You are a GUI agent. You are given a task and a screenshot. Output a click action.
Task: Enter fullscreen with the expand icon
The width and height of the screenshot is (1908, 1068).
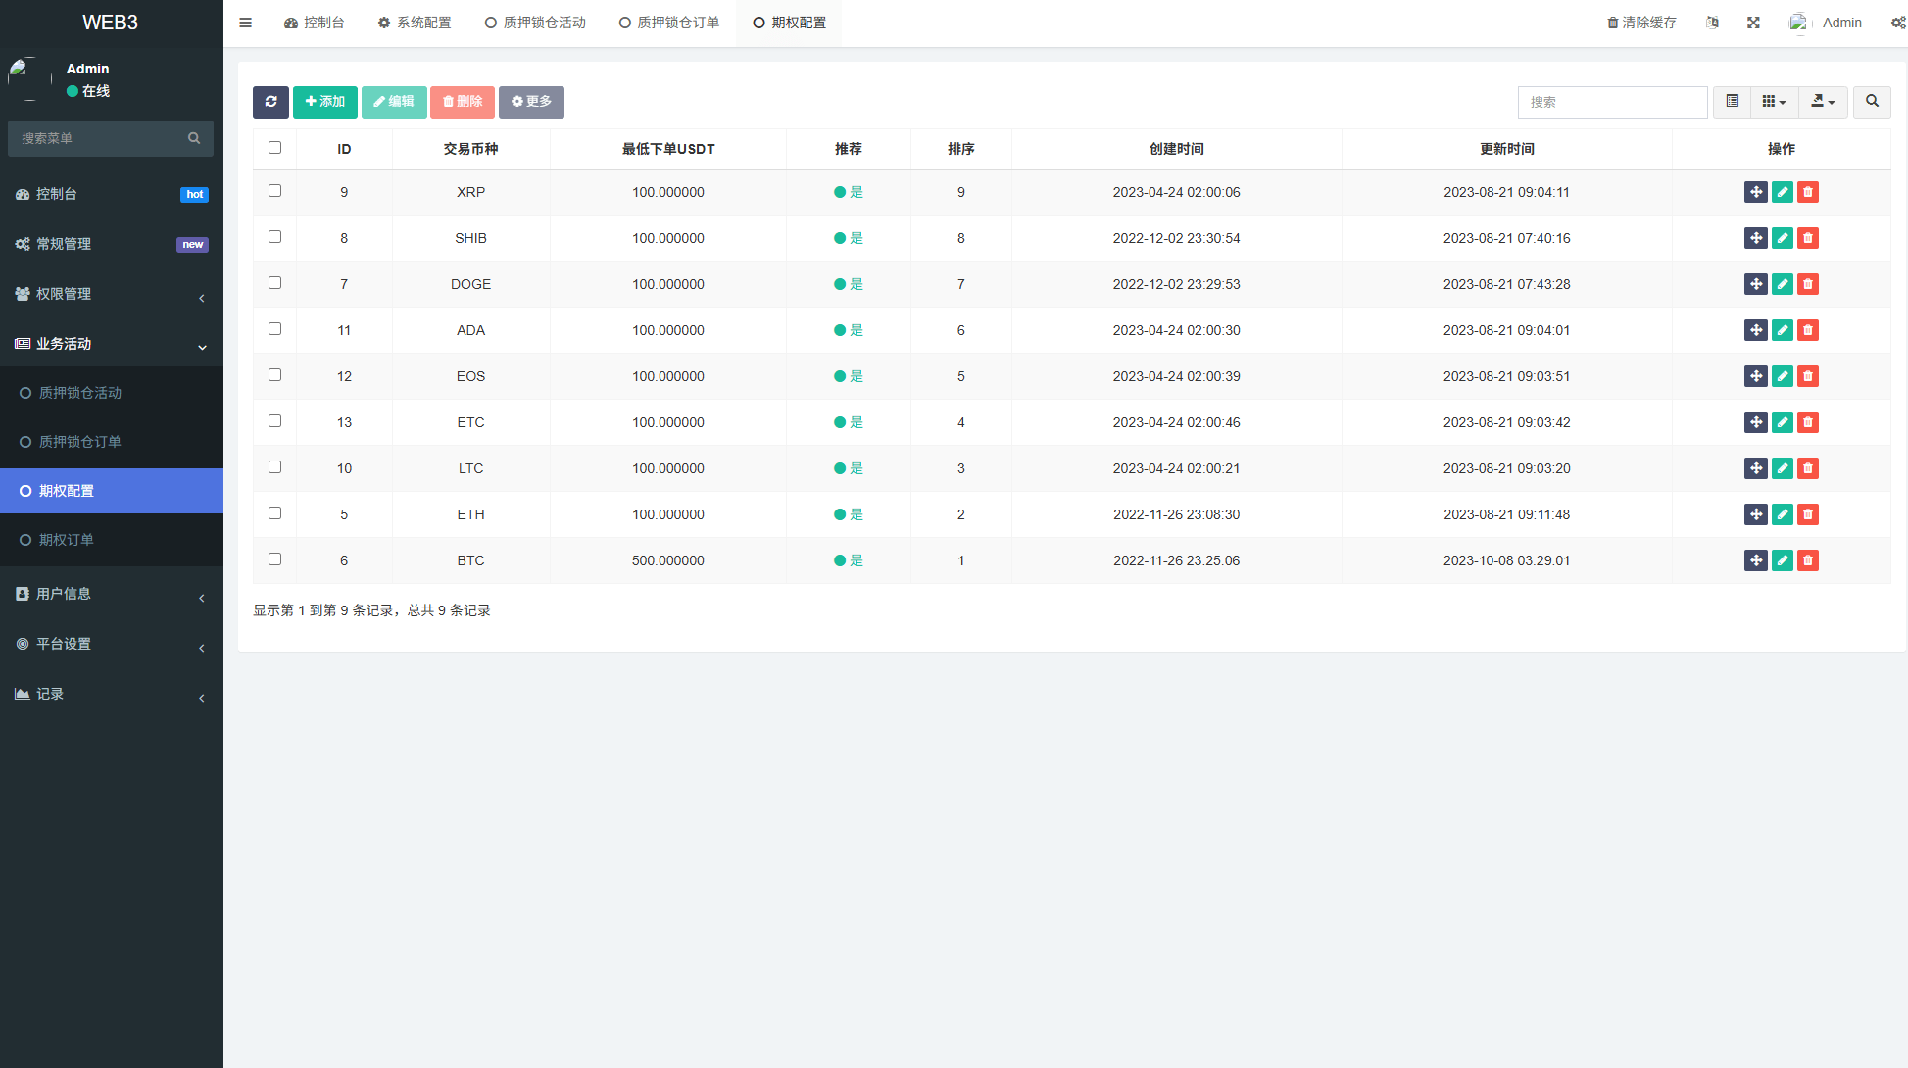point(1753,23)
